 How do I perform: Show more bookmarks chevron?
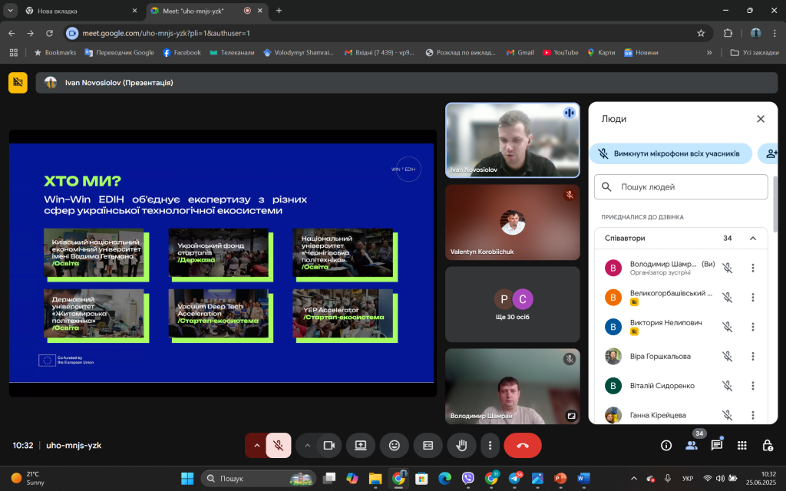coord(709,53)
